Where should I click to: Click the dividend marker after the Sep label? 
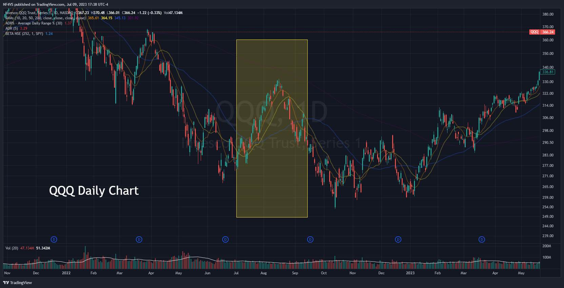pyautogui.click(x=310, y=239)
